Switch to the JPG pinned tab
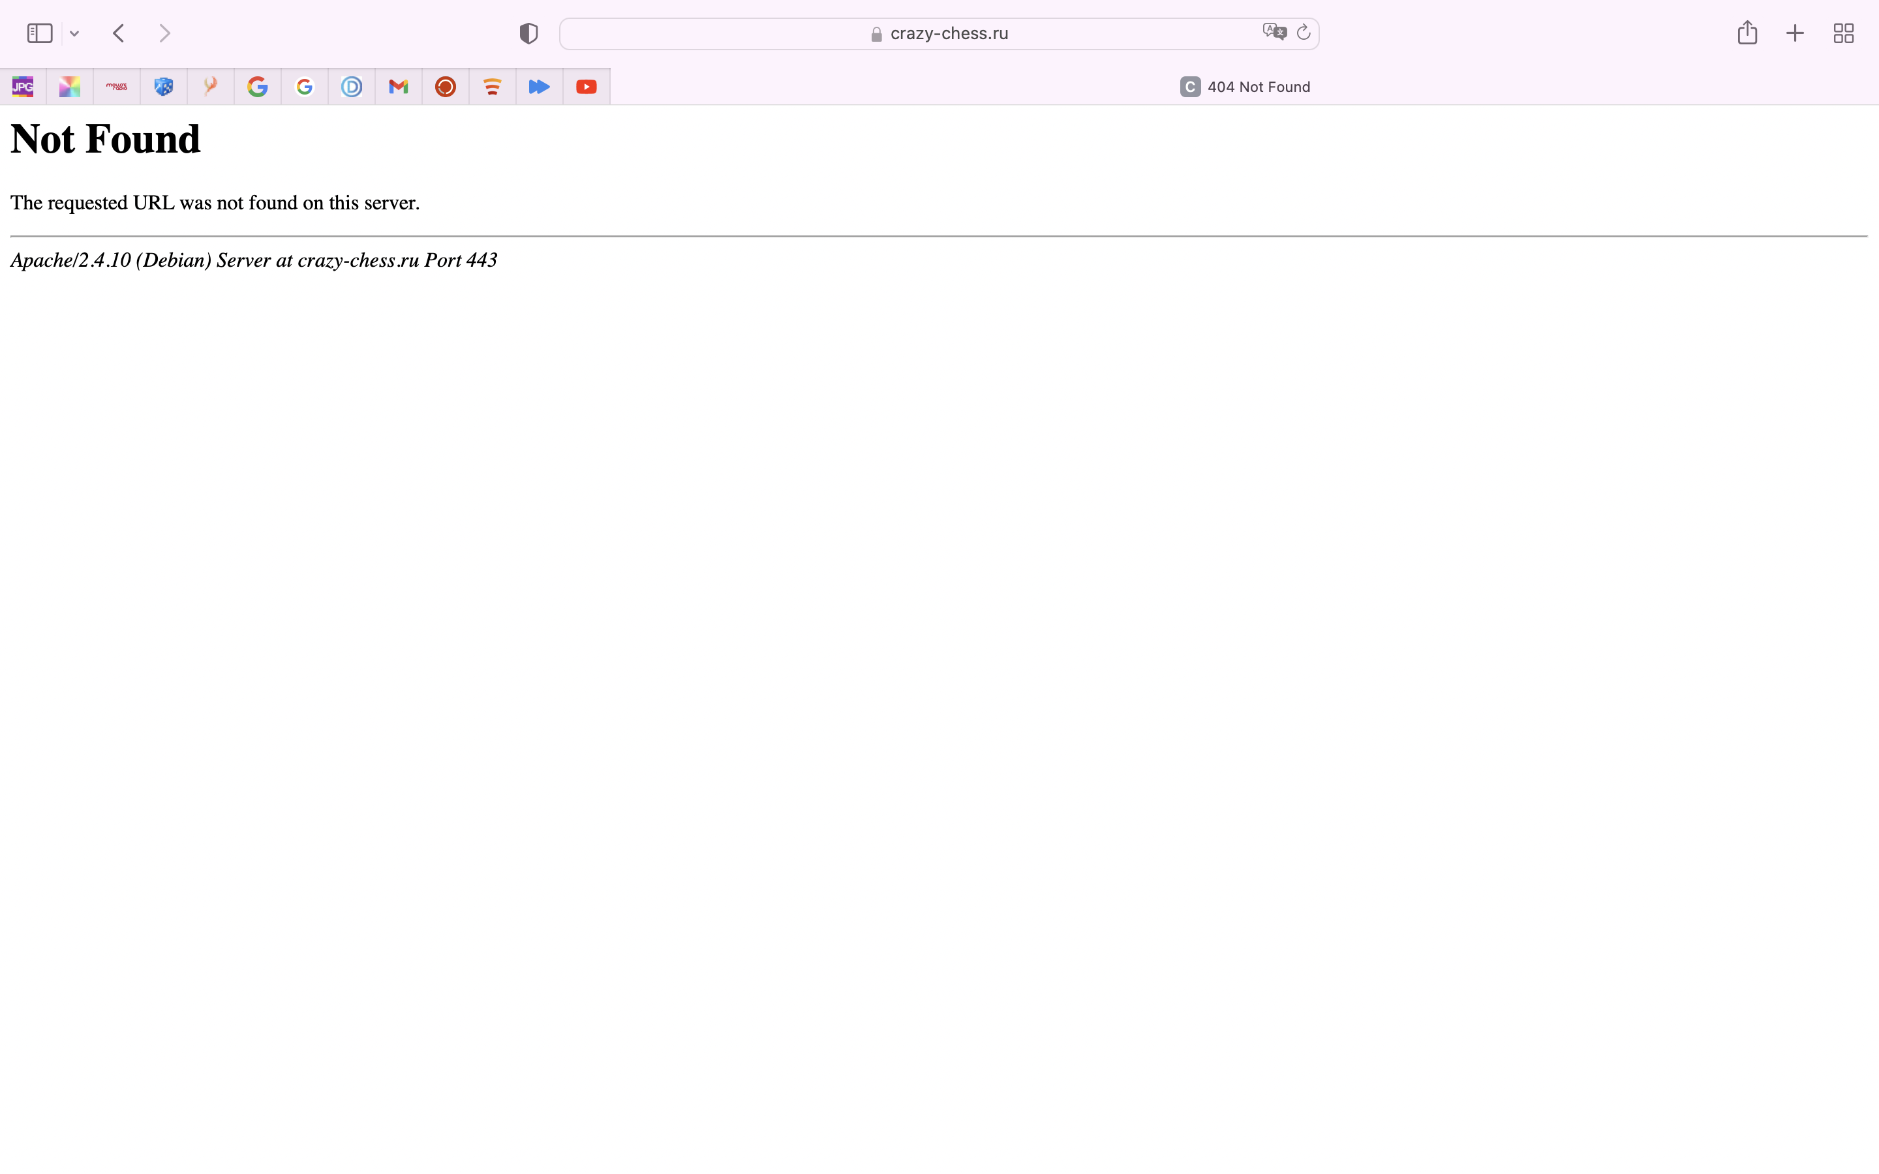The height and width of the screenshot is (1174, 1879). [x=23, y=87]
